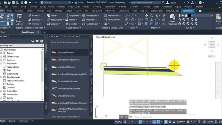Click the Autodesk App Store cart icon
222x125 pixels.
pos(188,2)
